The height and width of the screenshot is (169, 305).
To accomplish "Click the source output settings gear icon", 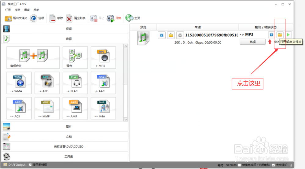I will click(x=180, y=35).
